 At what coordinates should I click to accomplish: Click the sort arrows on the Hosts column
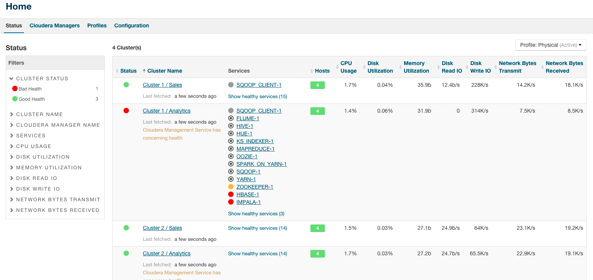click(312, 71)
